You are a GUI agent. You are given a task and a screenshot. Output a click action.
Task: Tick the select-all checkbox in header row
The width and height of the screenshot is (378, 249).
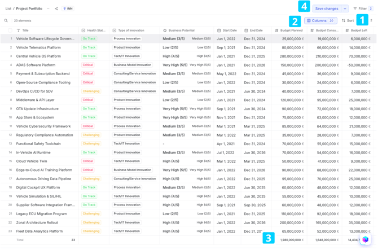pyautogui.click(x=10, y=30)
